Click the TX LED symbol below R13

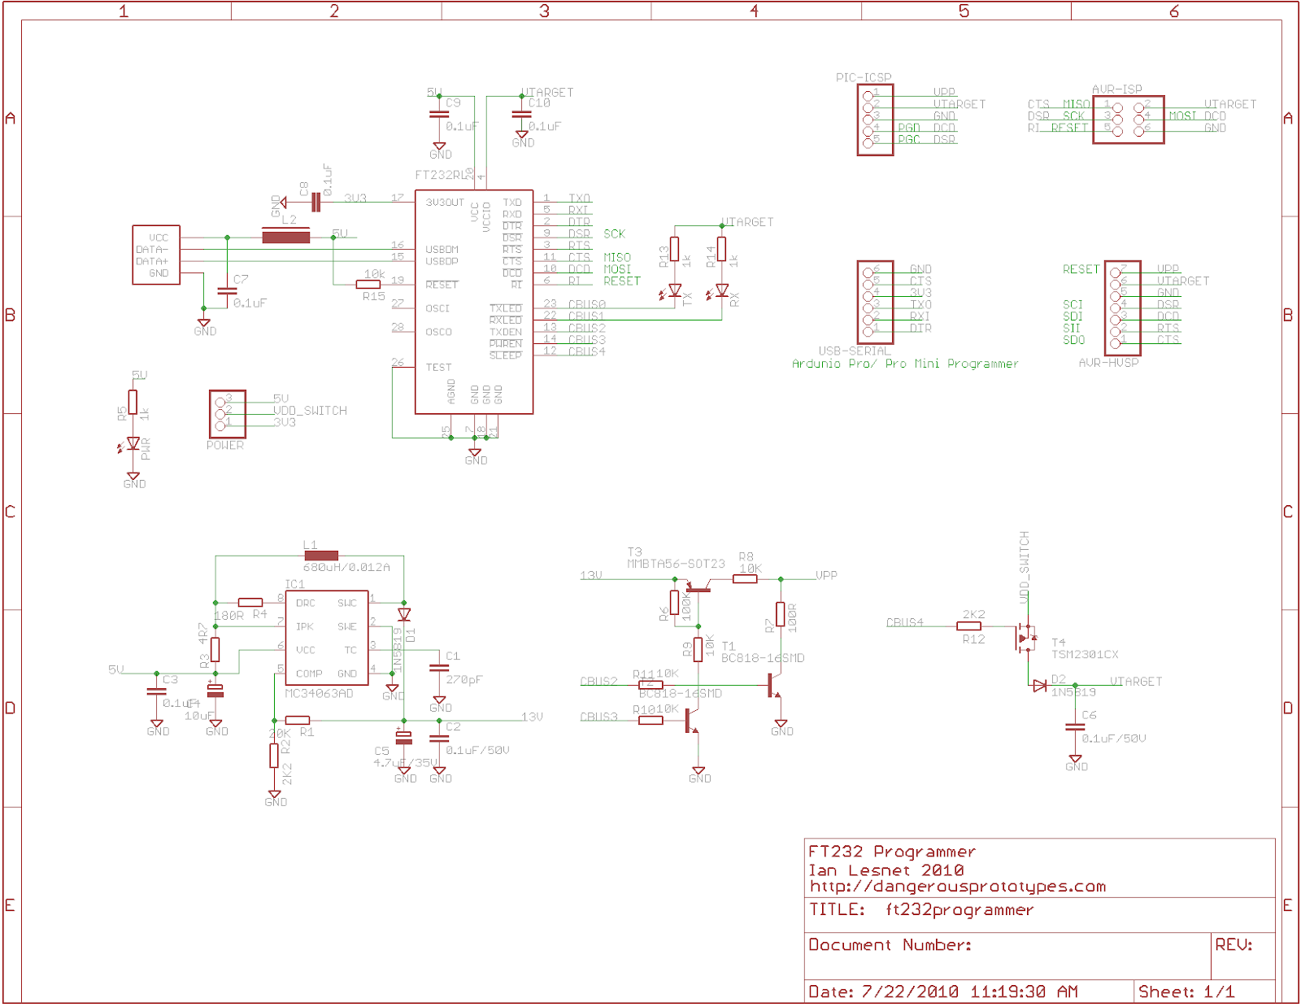[674, 291]
